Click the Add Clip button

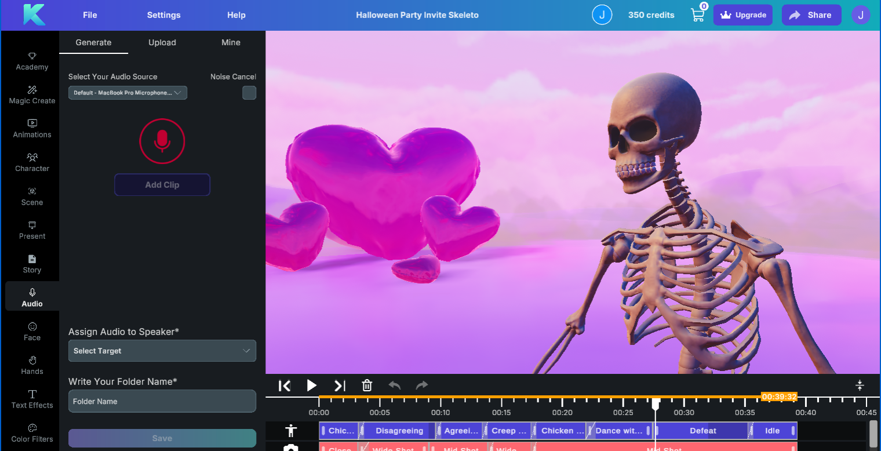click(x=162, y=184)
